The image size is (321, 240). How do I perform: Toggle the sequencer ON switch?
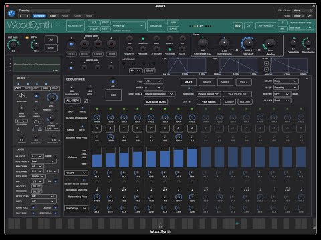(x=113, y=81)
